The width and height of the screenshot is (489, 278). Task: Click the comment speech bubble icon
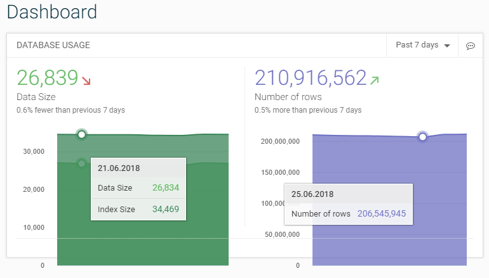tap(471, 46)
